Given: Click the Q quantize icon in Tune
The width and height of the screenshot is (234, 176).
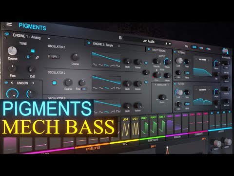Looking at the screenshot, I should point(28,57).
